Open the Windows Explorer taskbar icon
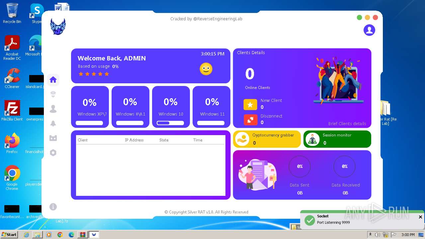The height and width of the screenshot is (239, 425). [38, 235]
